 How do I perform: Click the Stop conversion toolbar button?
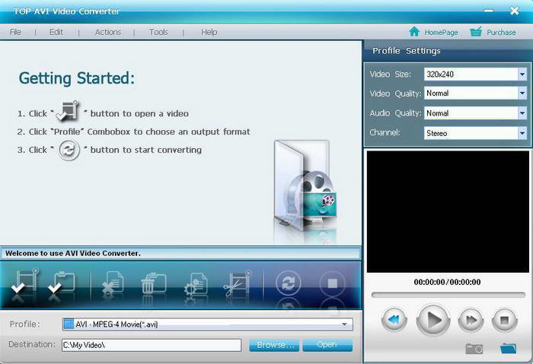click(332, 283)
